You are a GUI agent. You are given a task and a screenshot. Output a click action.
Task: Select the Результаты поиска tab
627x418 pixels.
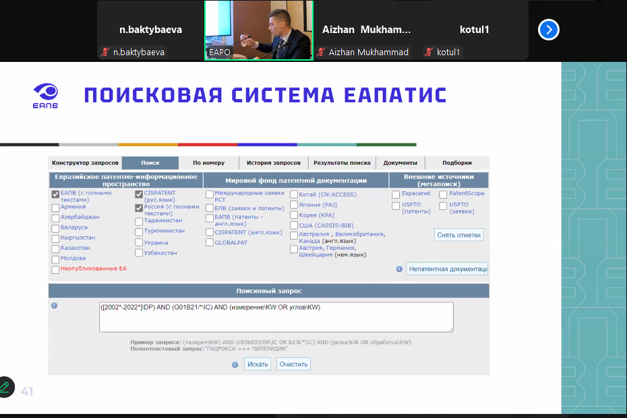click(x=342, y=163)
